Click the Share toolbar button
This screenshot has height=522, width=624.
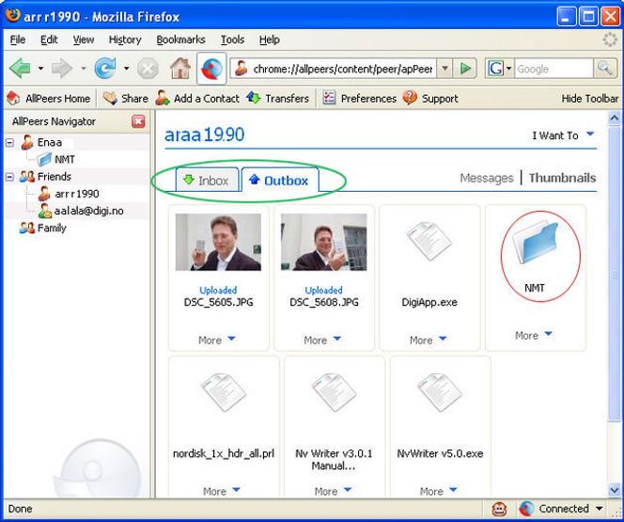point(125,99)
